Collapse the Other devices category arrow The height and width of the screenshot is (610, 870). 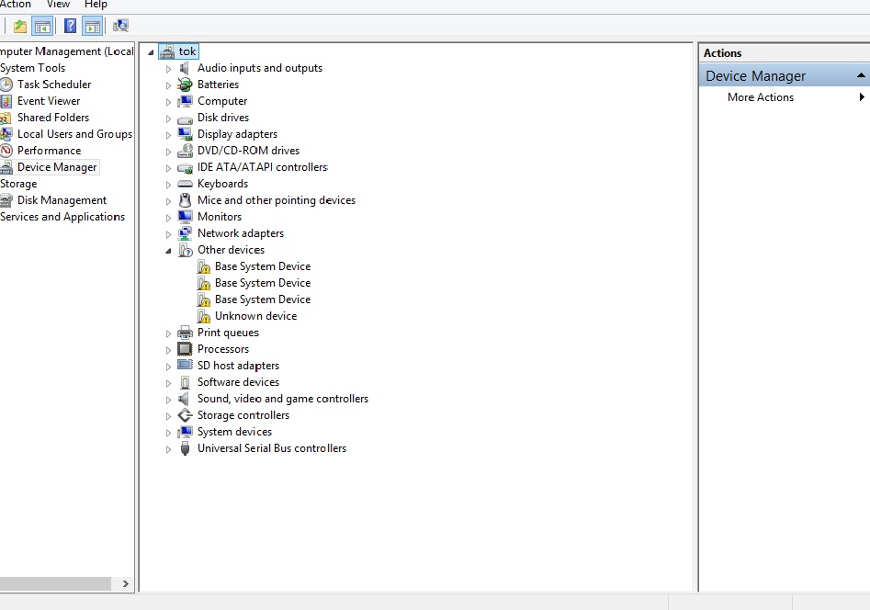point(169,251)
